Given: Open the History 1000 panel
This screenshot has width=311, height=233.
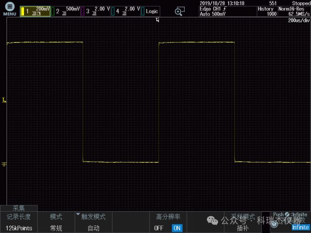Looking at the screenshot, I should pyautogui.click(x=267, y=11).
